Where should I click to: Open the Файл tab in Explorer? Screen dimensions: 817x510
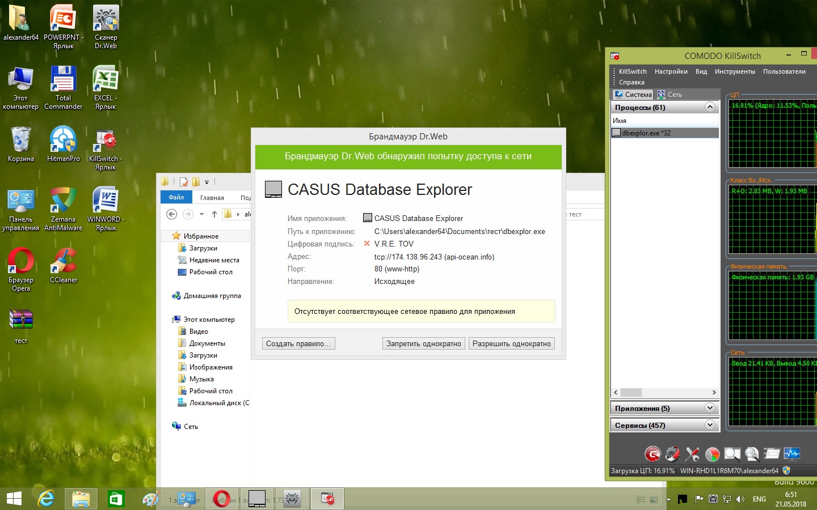(x=176, y=197)
